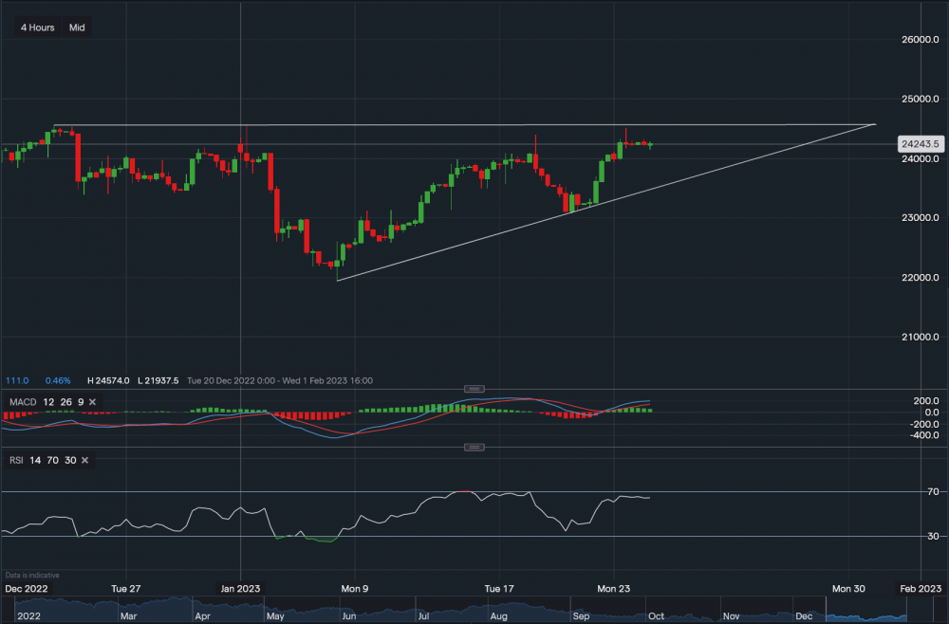Click the 0.46% change percentage value
The height and width of the screenshot is (624, 949).
click(x=58, y=379)
